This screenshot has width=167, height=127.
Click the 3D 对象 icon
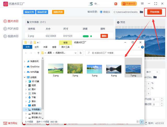tap(29, 81)
